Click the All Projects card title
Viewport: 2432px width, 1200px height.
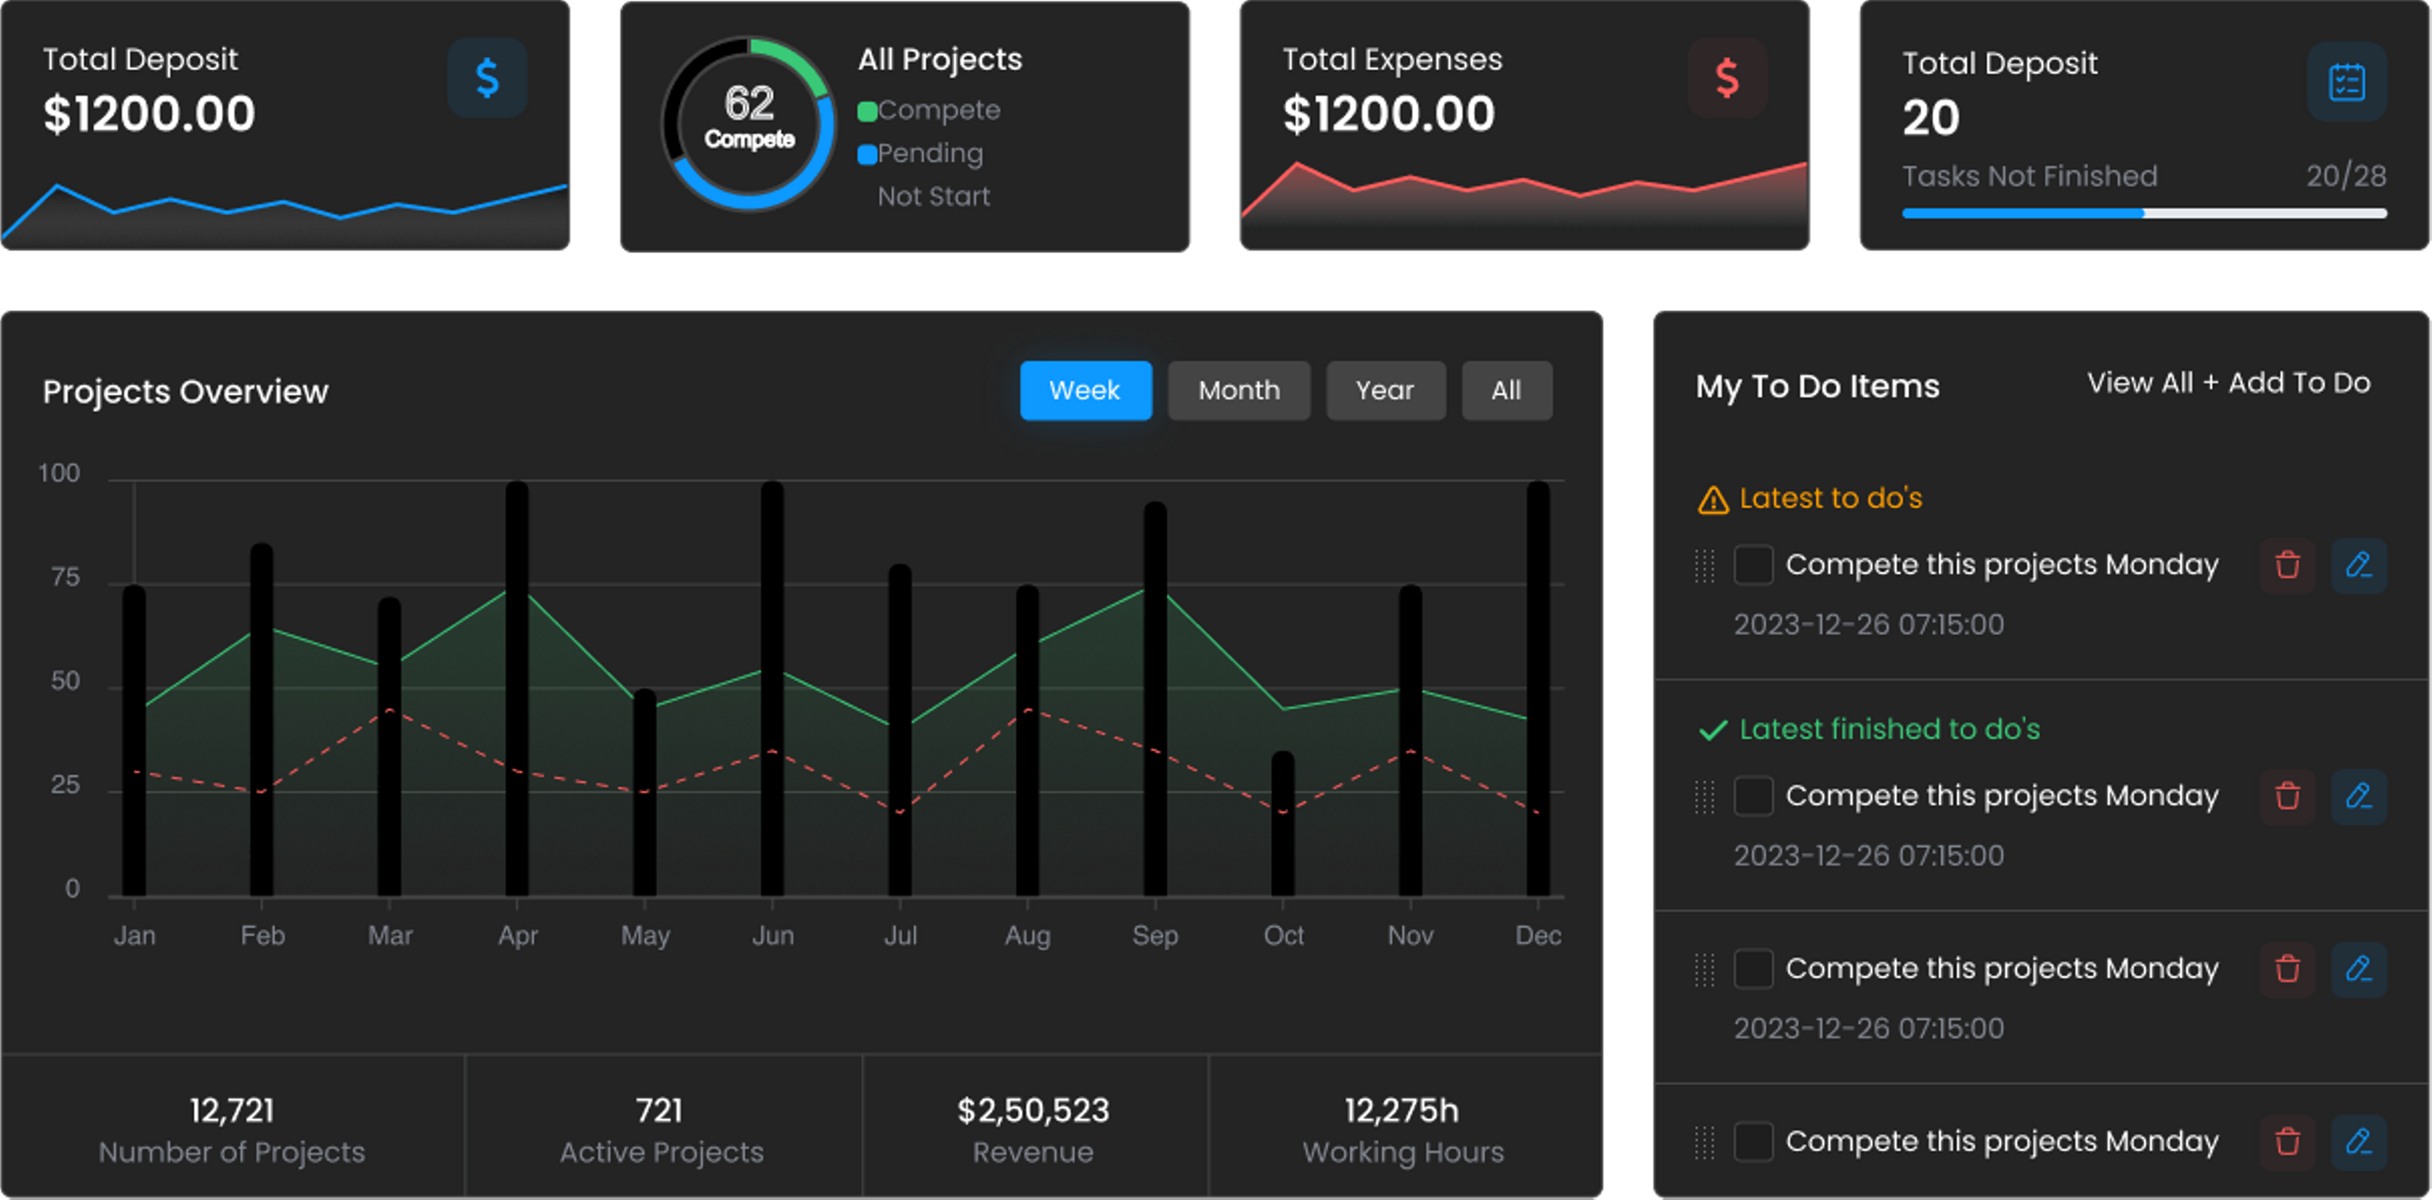coord(939,60)
